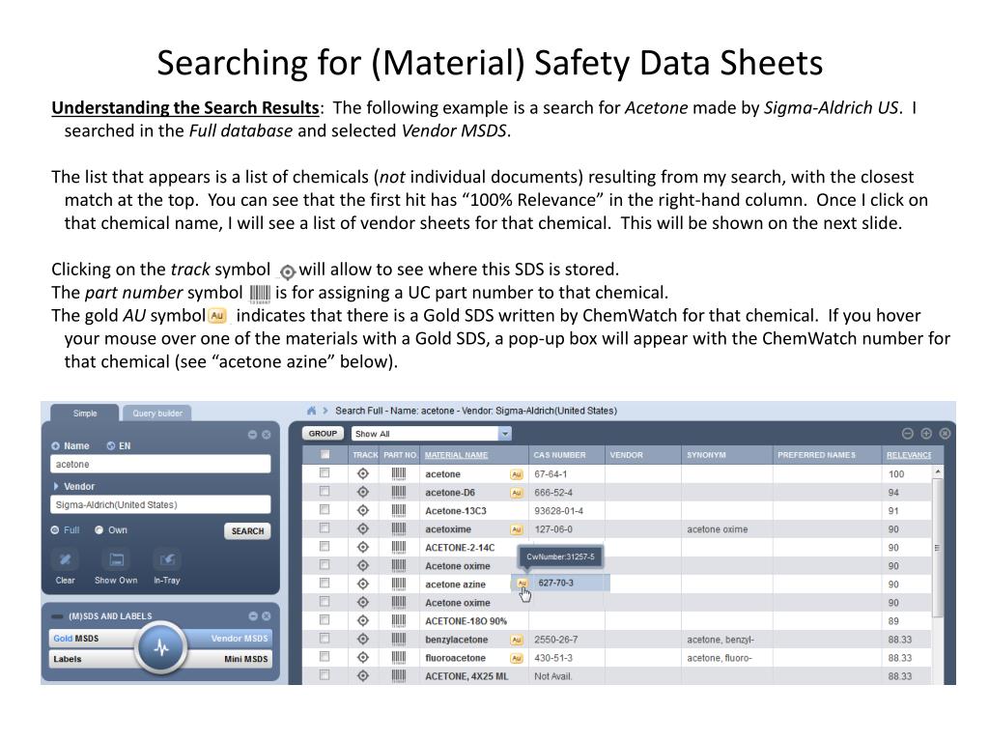Click Gold AU symbol next to acetoxime

click(517, 529)
